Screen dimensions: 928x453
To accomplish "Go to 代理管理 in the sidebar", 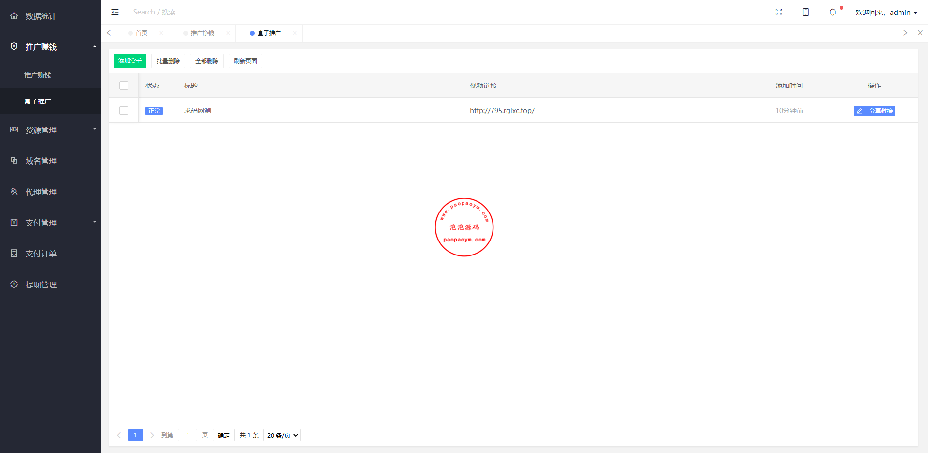I will point(41,192).
